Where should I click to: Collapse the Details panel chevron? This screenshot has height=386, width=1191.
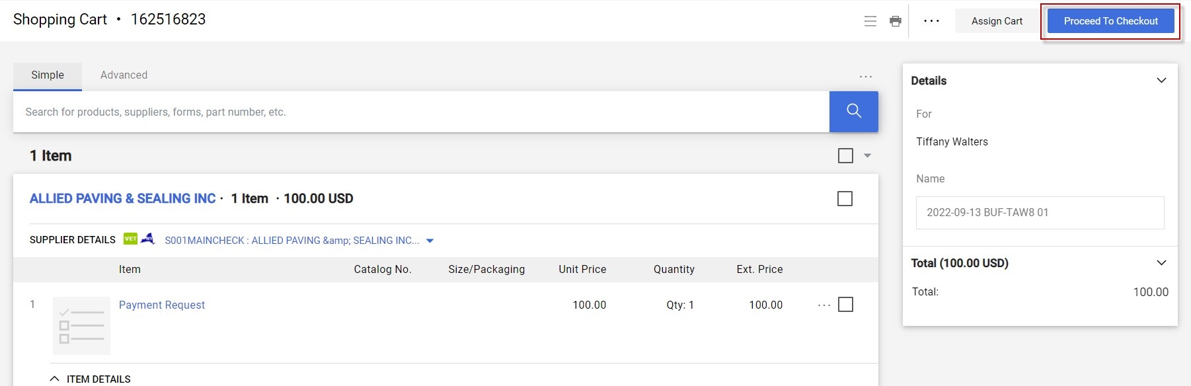(x=1161, y=81)
